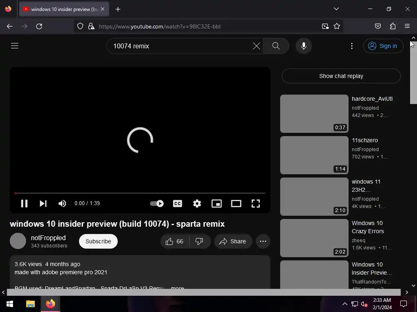Open network status tray icon
Screen dimensions: 417x312
[355, 304]
